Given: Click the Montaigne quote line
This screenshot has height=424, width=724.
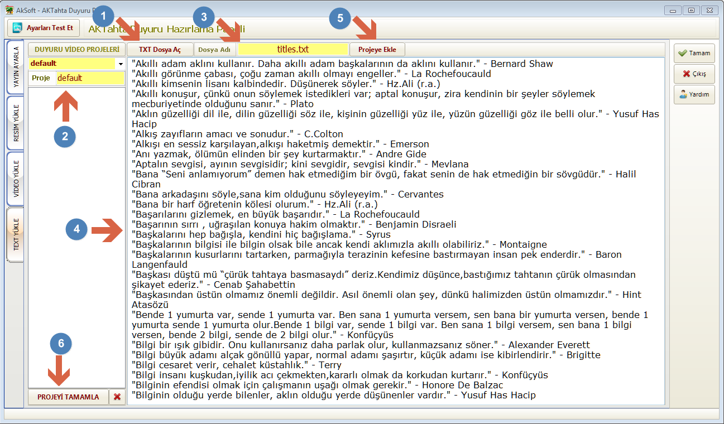Looking at the screenshot, I should [339, 244].
